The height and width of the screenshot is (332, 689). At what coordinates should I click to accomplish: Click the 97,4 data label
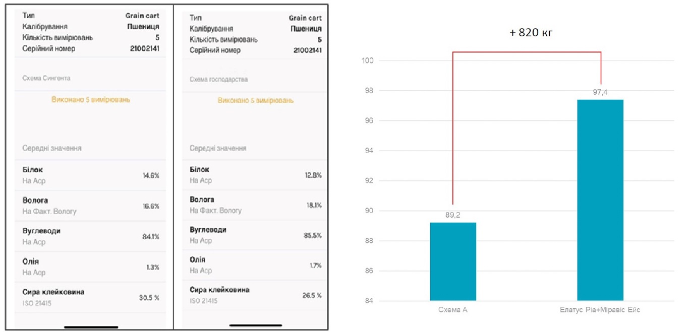coord(600,92)
